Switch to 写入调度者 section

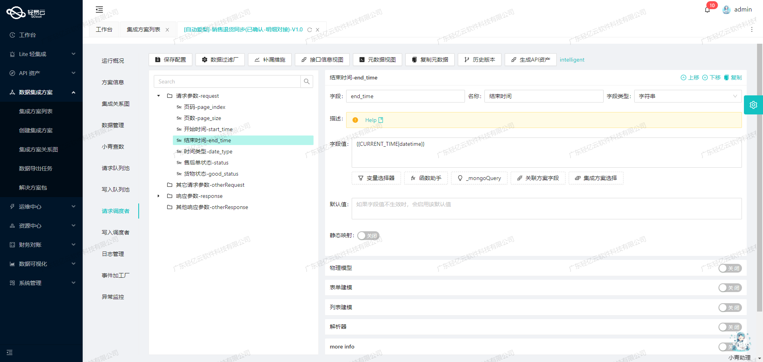pyautogui.click(x=116, y=232)
